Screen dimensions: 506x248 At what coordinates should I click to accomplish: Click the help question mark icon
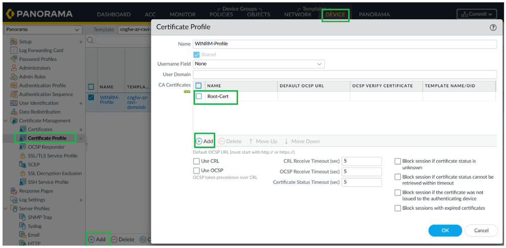click(493, 28)
